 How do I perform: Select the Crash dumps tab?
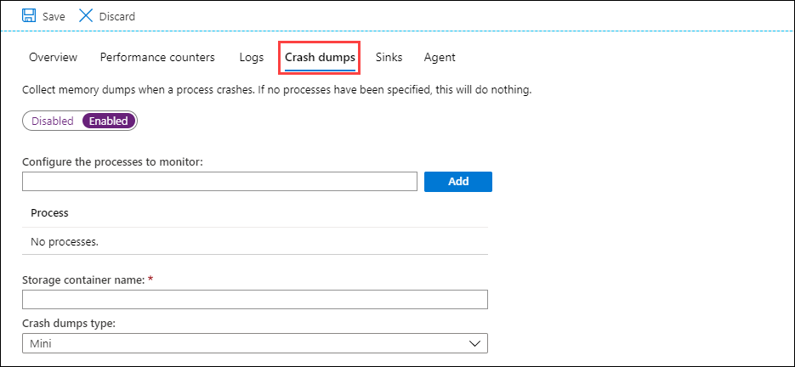coord(320,57)
